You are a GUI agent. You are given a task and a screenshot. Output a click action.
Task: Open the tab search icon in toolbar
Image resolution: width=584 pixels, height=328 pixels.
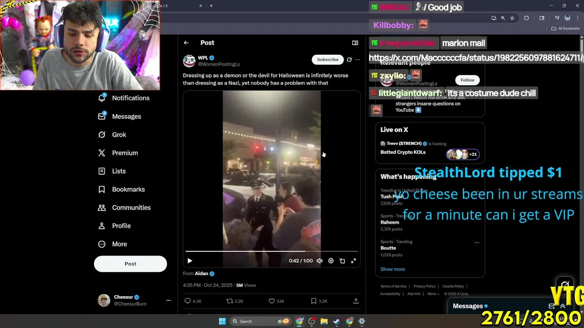tap(542, 18)
